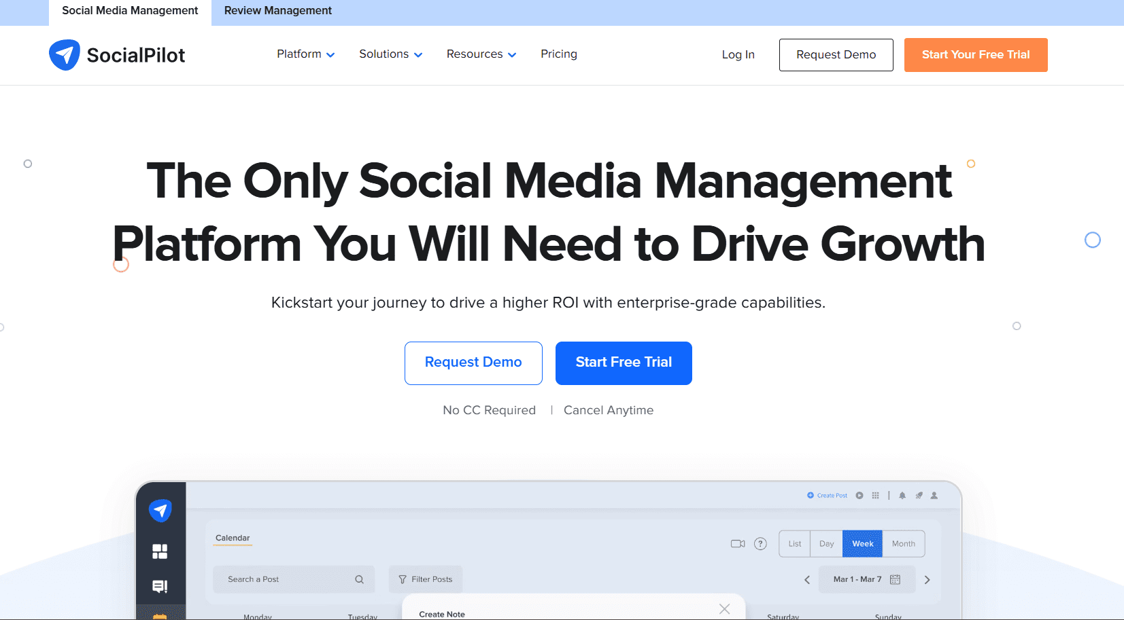Open the user profile icon in the header
Viewport: 1124px width, 620px height.
click(934, 495)
